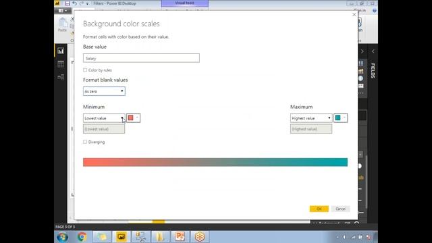Enable the Color by rules checkbox
Image resolution: width=432 pixels, height=243 pixels.
pyautogui.click(x=85, y=70)
